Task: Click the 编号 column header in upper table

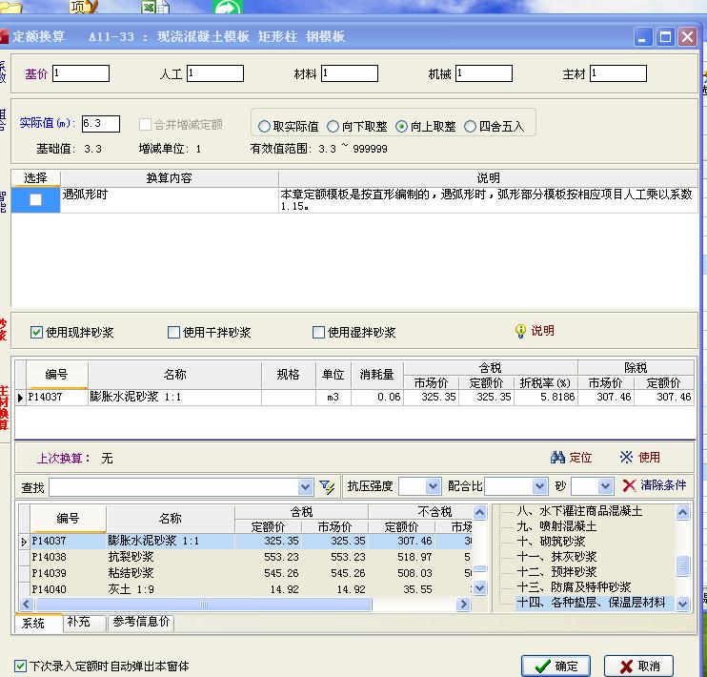Action: pyautogui.click(x=56, y=374)
